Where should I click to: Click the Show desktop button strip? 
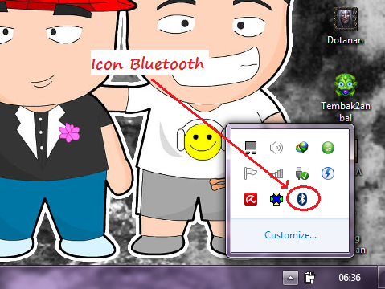coord(381,278)
